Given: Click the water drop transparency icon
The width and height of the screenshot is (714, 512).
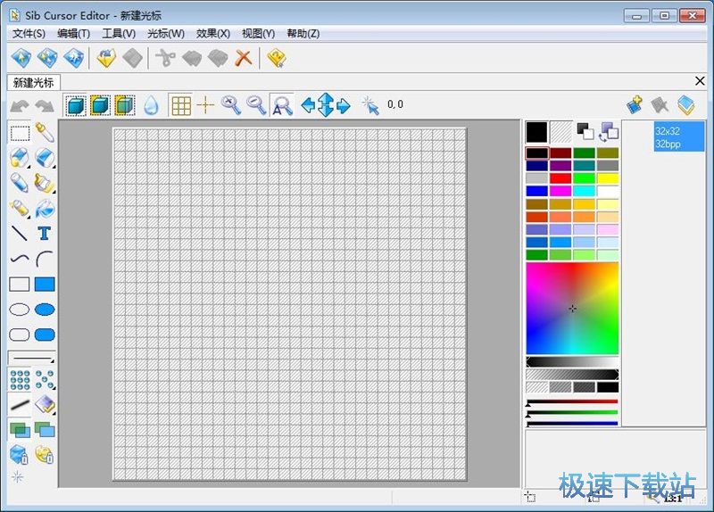Looking at the screenshot, I should pyautogui.click(x=151, y=105).
